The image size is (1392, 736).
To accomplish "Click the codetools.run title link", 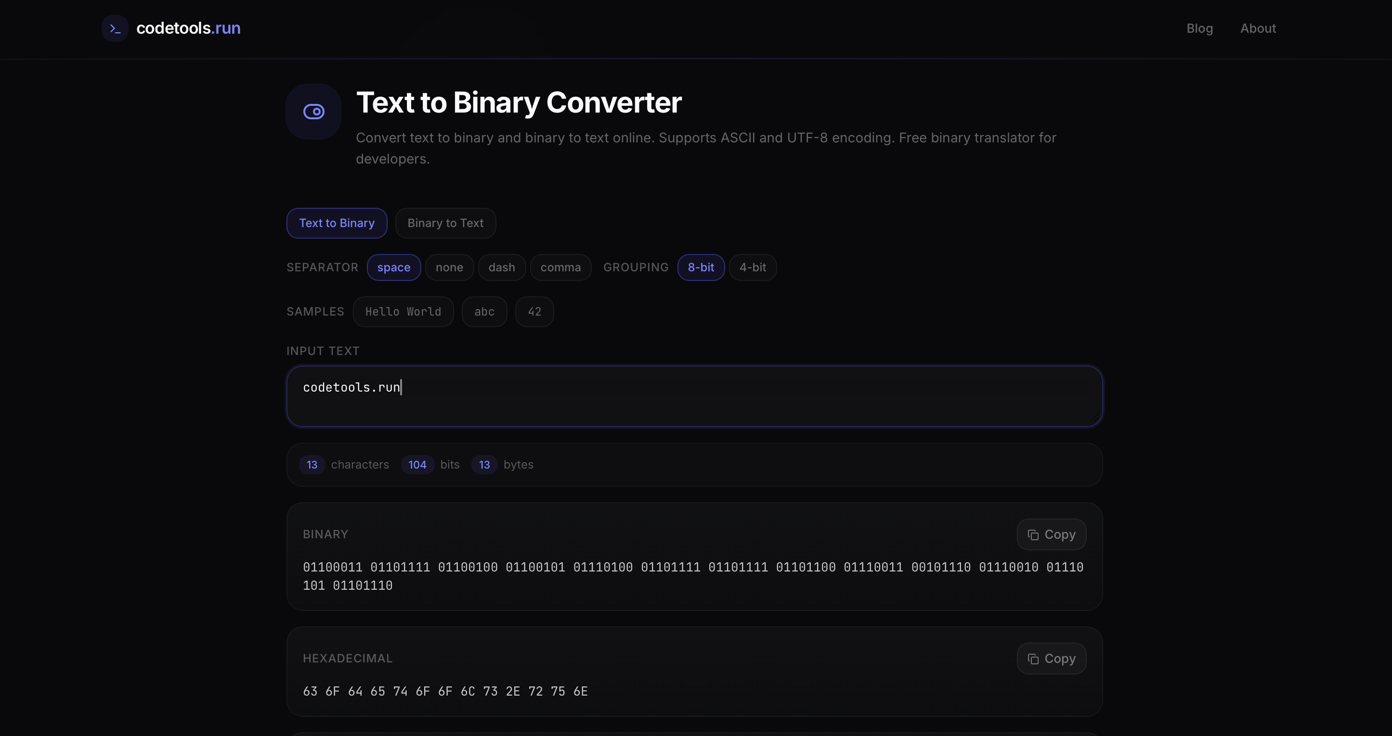I will tap(188, 28).
